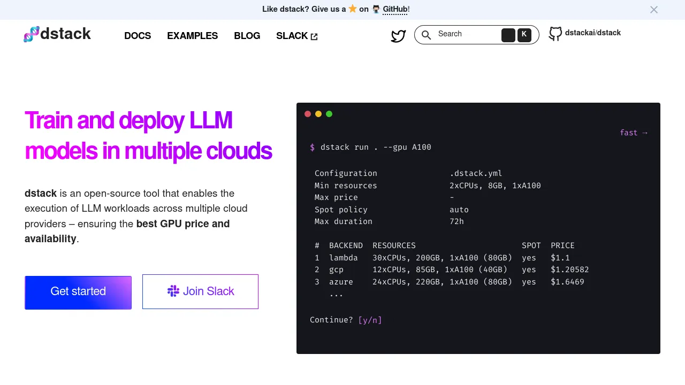
Task: Click the star emoji in the banner
Action: point(353,9)
